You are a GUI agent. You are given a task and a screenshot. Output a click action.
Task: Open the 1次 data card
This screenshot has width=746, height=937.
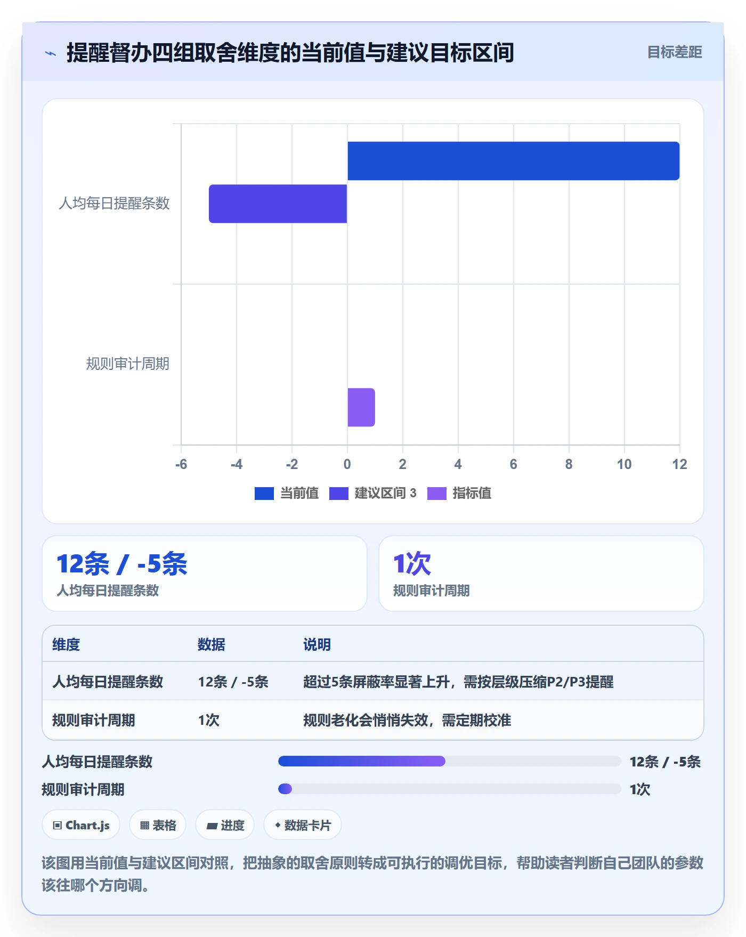coord(541,573)
